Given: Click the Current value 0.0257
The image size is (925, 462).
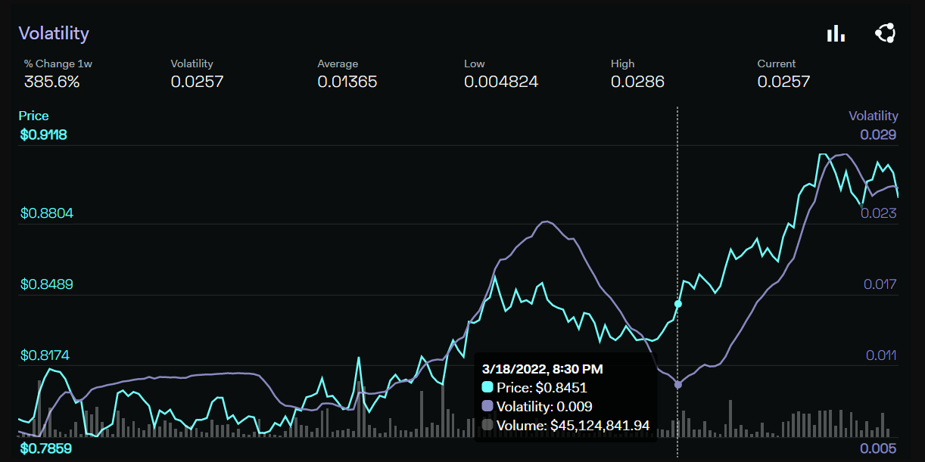Looking at the screenshot, I should 783,82.
